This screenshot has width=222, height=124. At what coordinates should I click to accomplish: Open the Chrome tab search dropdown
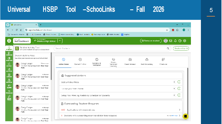[x=8, y=25]
